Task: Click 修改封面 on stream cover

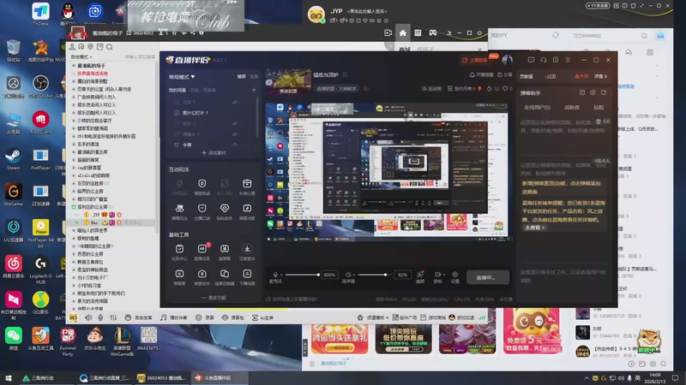Action: point(288,92)
